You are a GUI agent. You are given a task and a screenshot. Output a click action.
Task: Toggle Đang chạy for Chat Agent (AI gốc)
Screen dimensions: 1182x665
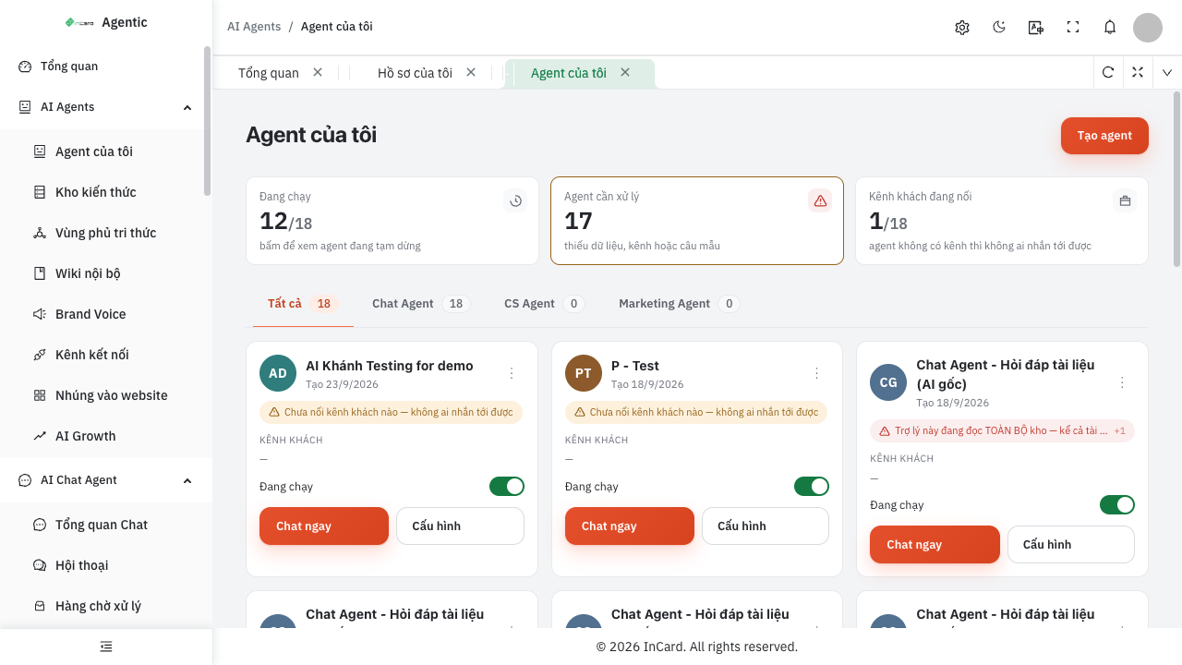[1117, 505]
